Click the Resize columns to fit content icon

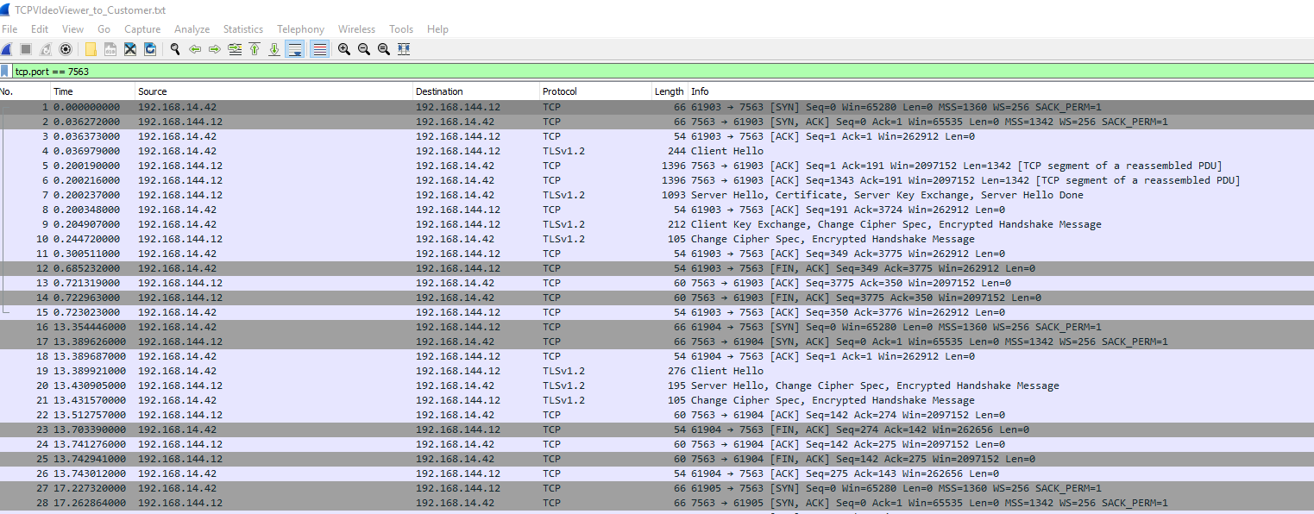pos(404,49)
